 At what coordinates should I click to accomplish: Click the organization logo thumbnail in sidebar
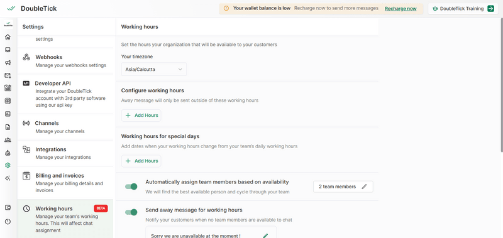pos(8,24)
